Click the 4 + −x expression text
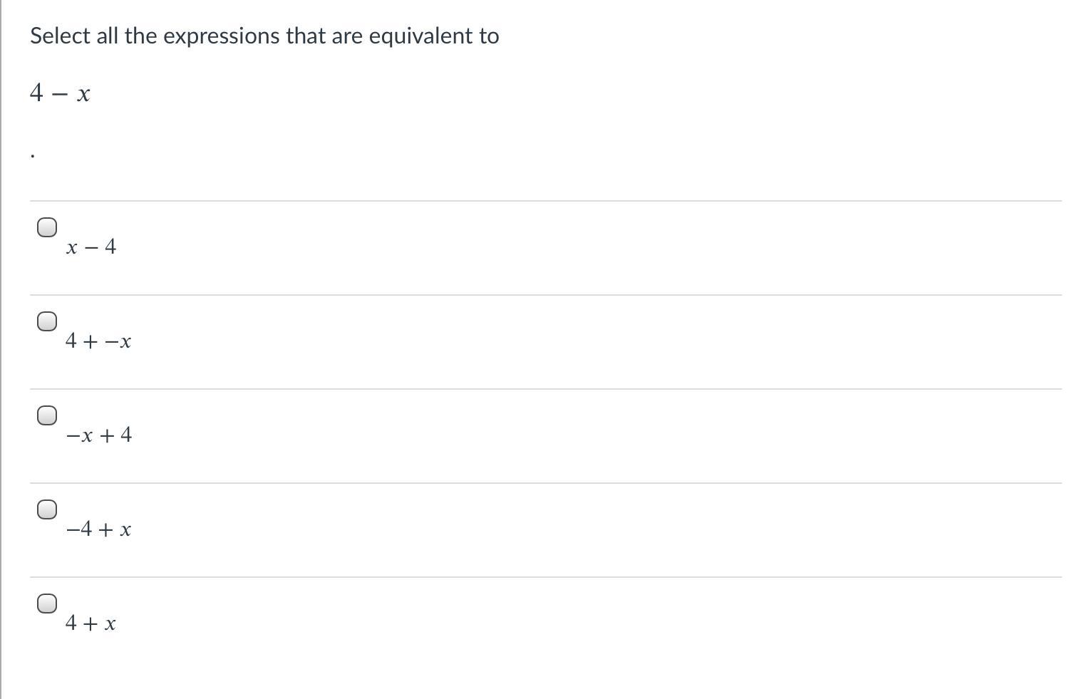1089x699 pixels. [x=98, y=341]
